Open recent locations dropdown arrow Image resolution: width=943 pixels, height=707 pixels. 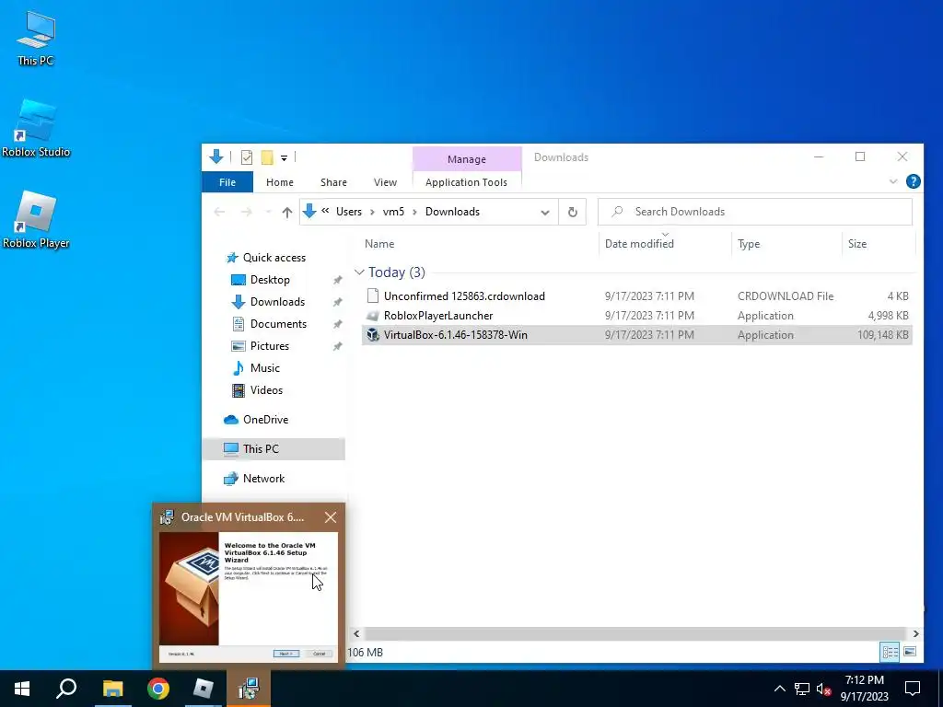point(268,212)
